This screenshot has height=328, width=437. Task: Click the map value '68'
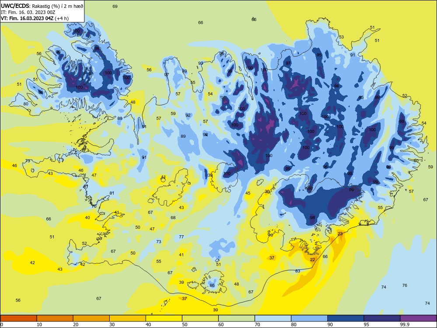pos(173,217)
